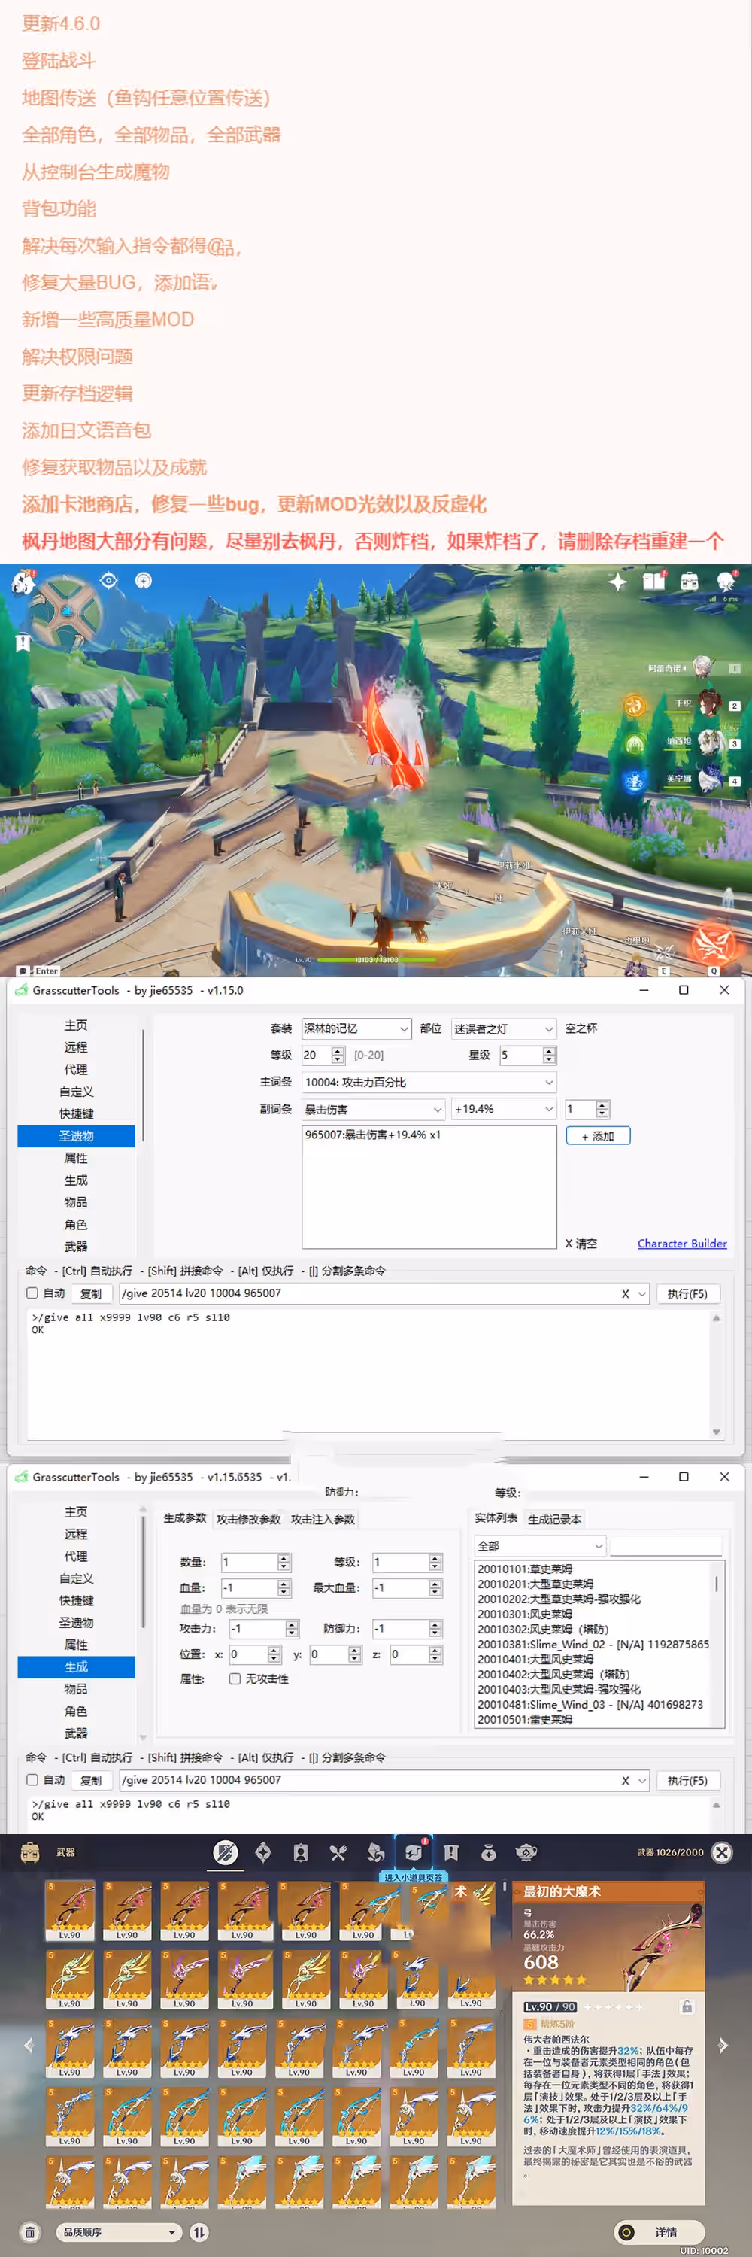Check 自动 box below the artifact editor panel
Screen dimensions: 752x2257
(32, 1293)
